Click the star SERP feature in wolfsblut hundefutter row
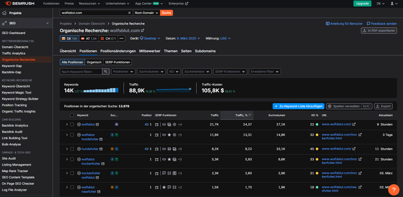 tap(169, 135)
